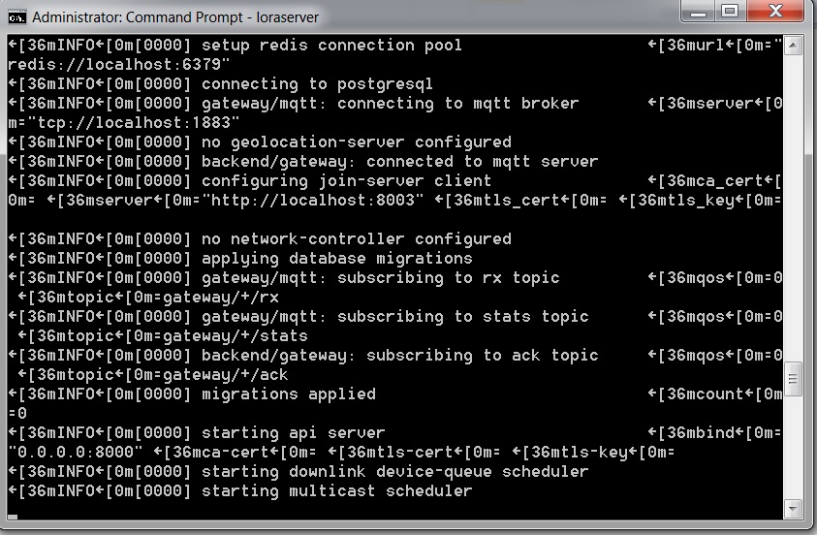The height and width of the screenshot is (535, 817).
Task: Click the line 'starting api server'
Action: point(293,433)
